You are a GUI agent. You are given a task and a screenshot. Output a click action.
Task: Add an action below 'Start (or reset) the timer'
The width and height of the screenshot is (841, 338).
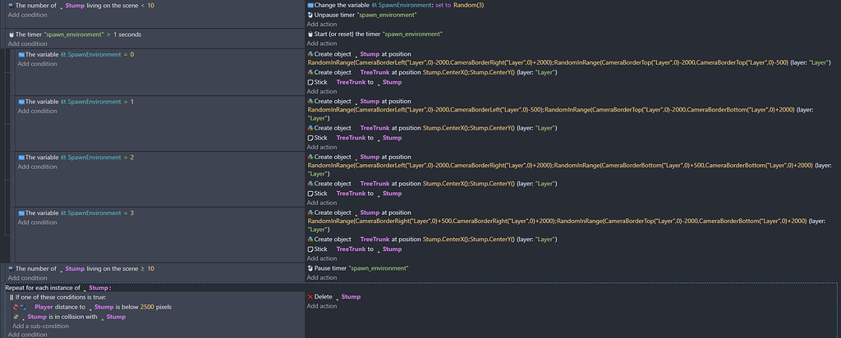[x=322, y=43]
